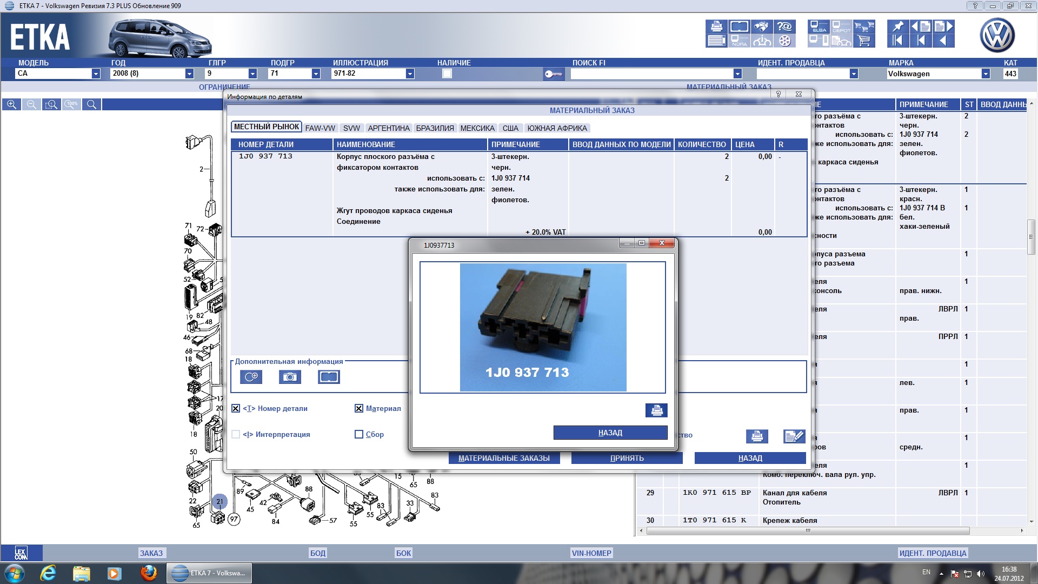Click the zoom in magnifier icon
This screenshot has width=1038, height=584.
12,104
